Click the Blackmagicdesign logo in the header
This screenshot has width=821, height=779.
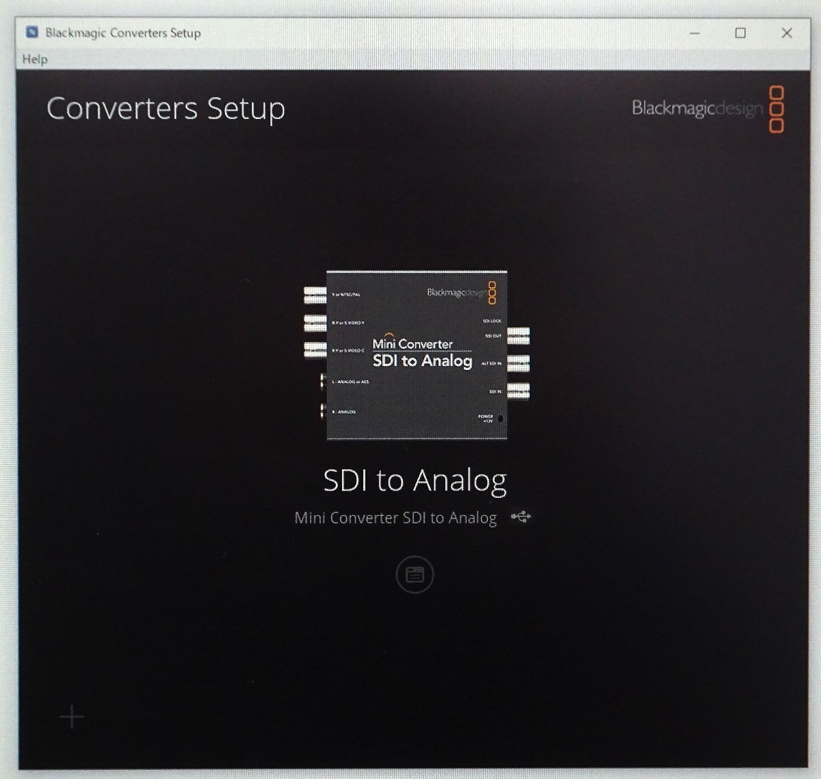click(x=708, y=109)
